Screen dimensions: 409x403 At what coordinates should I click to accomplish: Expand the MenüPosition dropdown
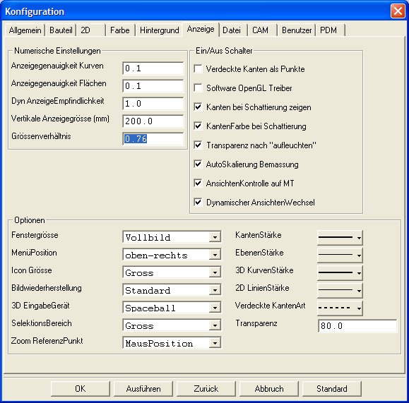click(172, 255)
